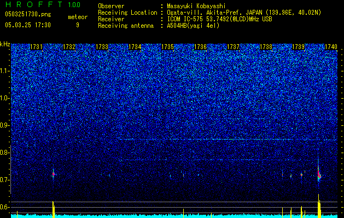The height and width of the screenshot is (218, 344).
Task: Click the 1734 time marker
Action: coord(135,47)
